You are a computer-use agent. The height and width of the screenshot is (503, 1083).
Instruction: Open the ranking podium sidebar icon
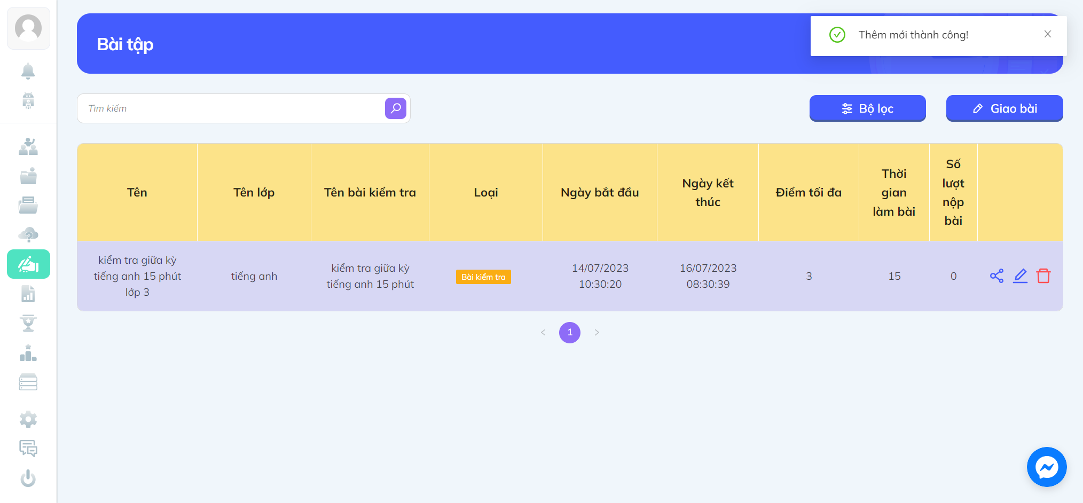coord(28,353)
